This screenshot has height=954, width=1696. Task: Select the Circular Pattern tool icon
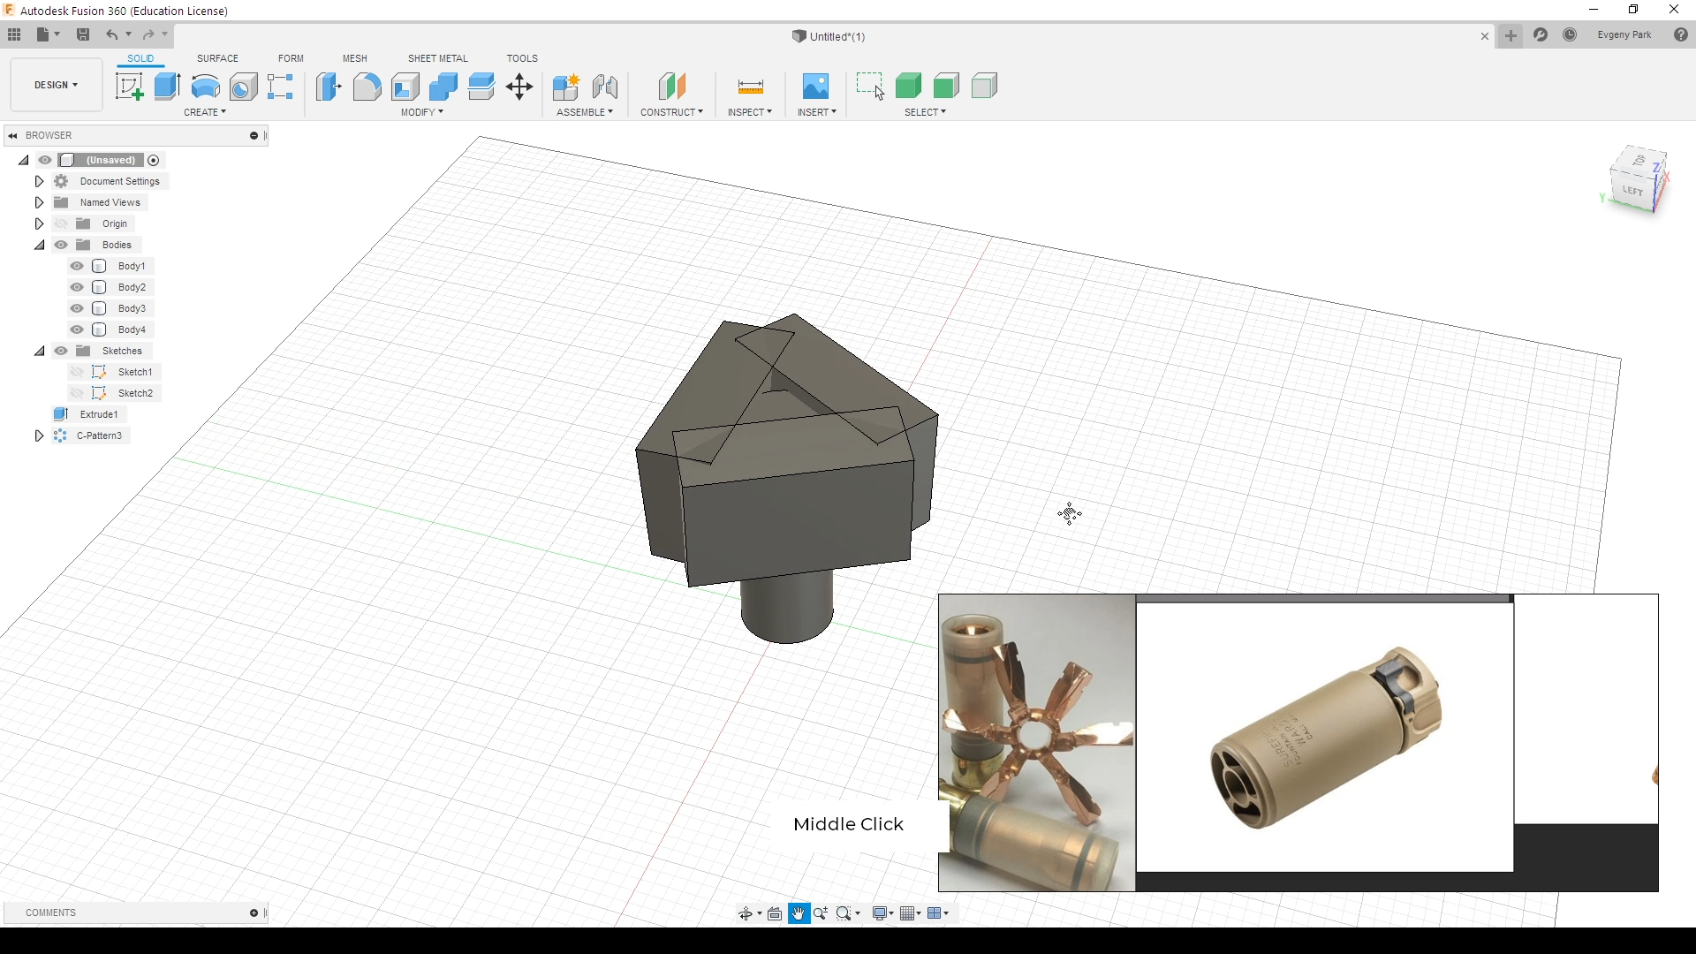[61, 435]
